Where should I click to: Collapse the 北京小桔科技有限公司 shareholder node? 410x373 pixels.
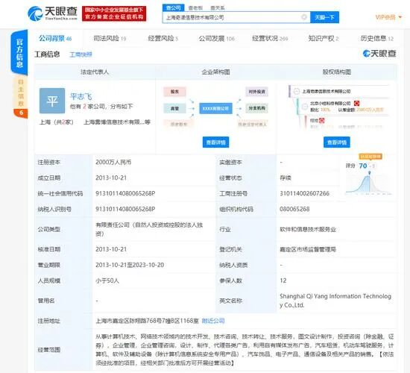point(305,107)
